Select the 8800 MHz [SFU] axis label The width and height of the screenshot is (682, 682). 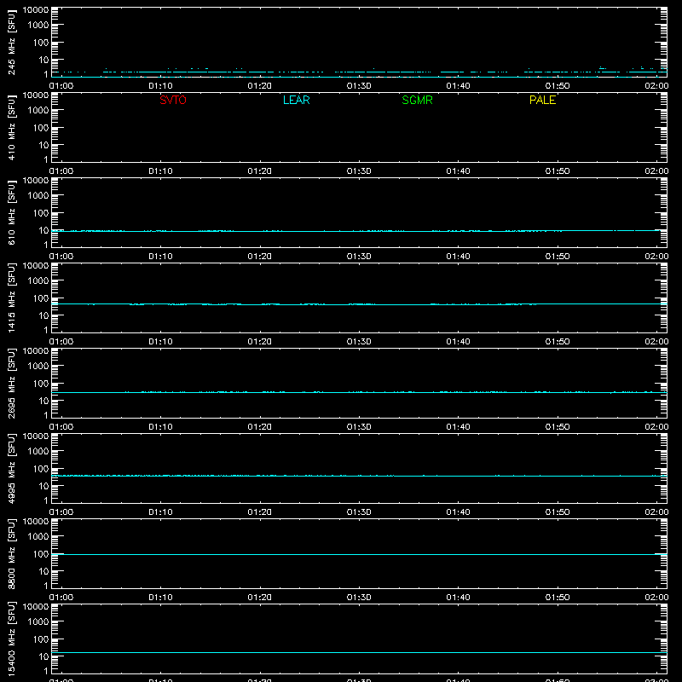pyautogui.click(x=11, y=553)
